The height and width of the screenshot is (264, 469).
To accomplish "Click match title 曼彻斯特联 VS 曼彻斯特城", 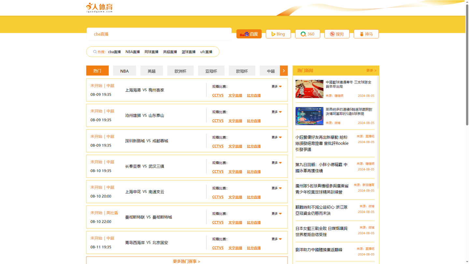I will pos(149,217).
